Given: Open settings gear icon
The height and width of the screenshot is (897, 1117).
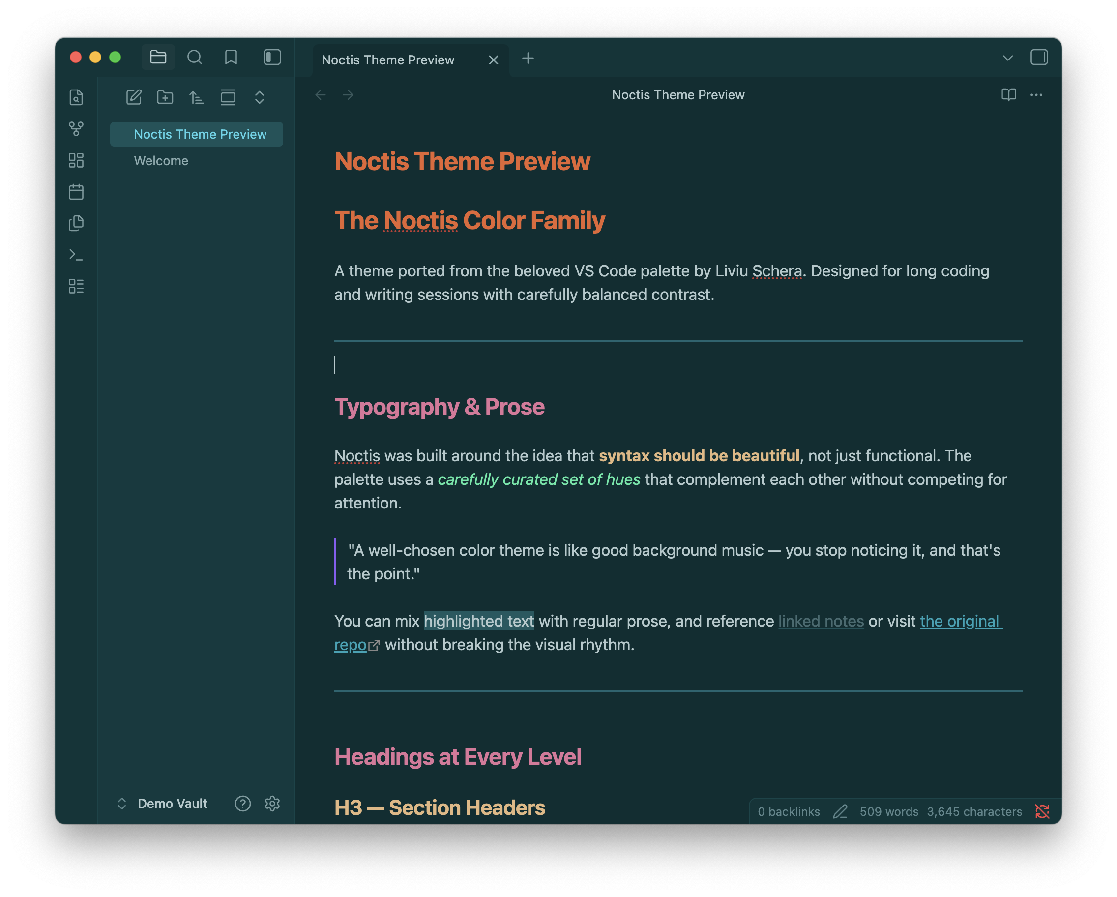Looking at the screenshot, I should pyautogui.click(x=272, y=803).
